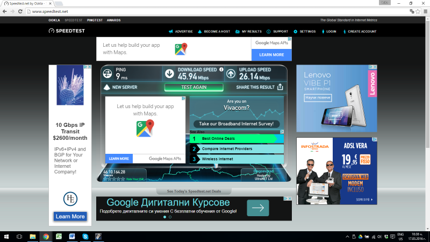This screenshot has width=430, height=242.
Task: Show hidden system tray icons
Action: point(347,237)
